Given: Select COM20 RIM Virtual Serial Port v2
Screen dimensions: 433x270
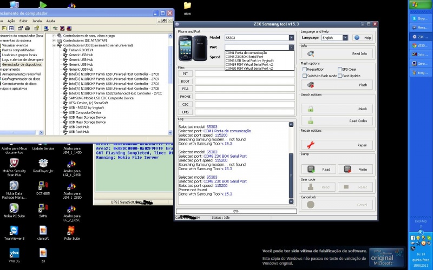Looking at the screenshot, I should 259,68.
